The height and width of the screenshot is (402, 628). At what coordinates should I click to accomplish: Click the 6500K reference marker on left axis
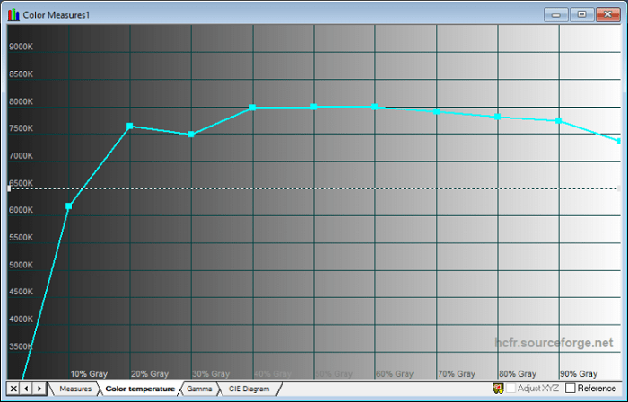9,188
